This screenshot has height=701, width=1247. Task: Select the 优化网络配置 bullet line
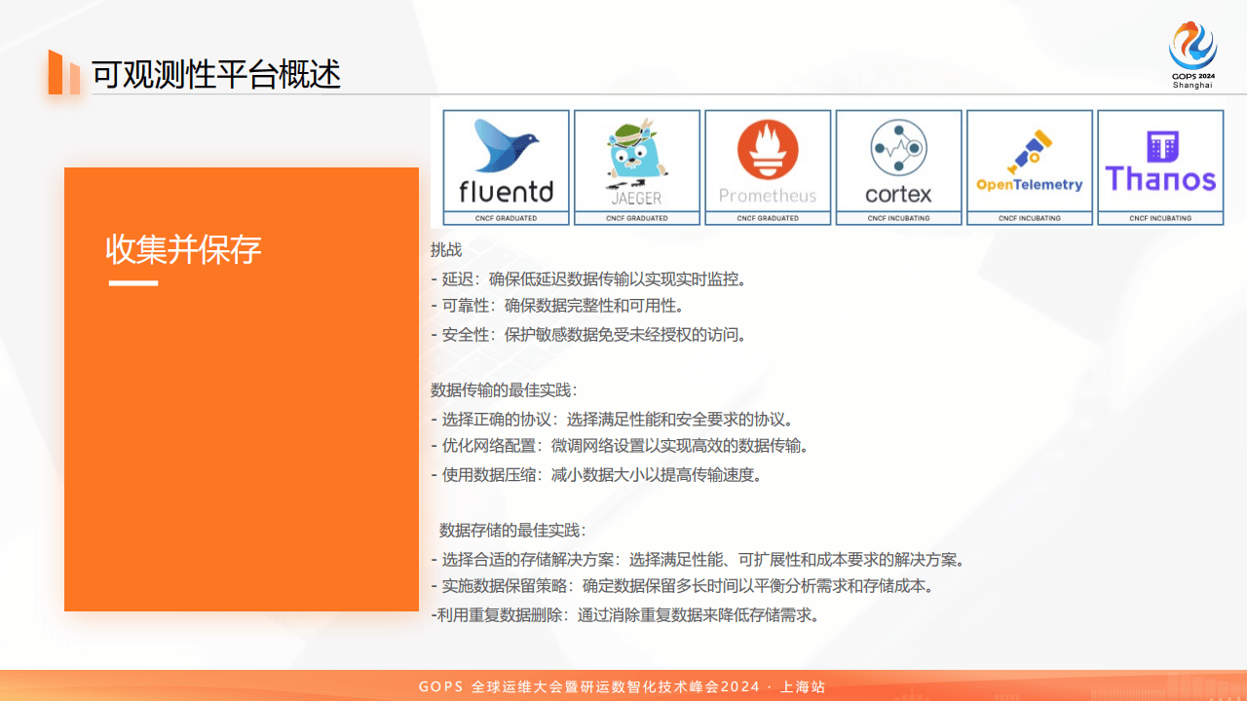click(620, 447)
